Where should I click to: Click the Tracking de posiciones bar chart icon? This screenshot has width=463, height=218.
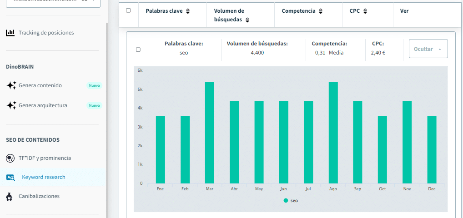(10, 33)
